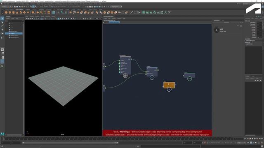
Task: Activate the Rotate tool in the toolbox
Action: coord(2,34)
